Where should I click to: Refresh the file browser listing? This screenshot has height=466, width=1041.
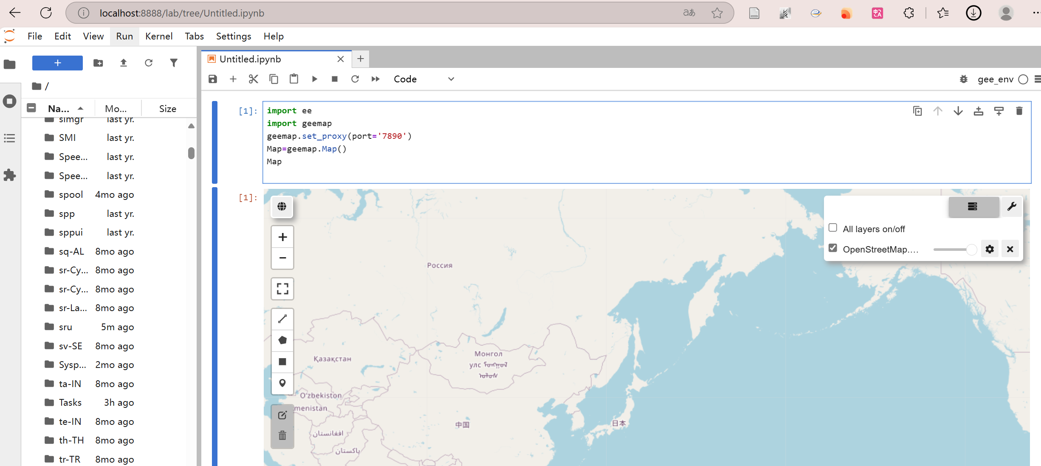pos(149,63)
